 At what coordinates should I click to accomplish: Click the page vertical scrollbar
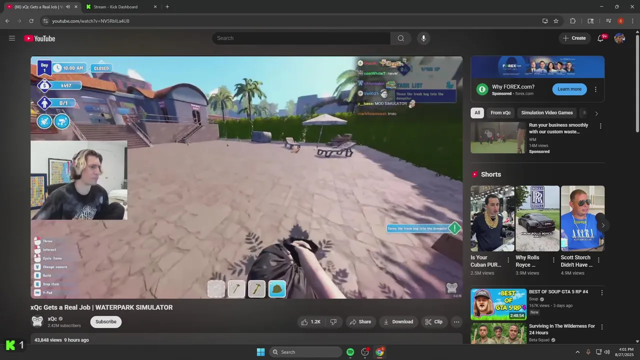click(x=637, y=82)
